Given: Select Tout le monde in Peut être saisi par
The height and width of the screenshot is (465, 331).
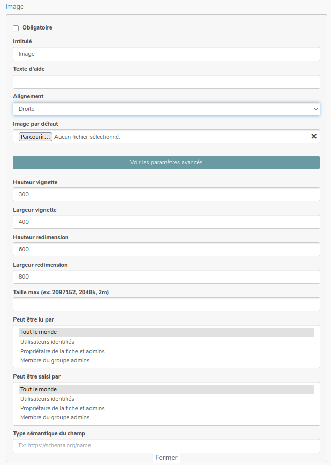Looking at the screenshot, I should pos(39,389).
